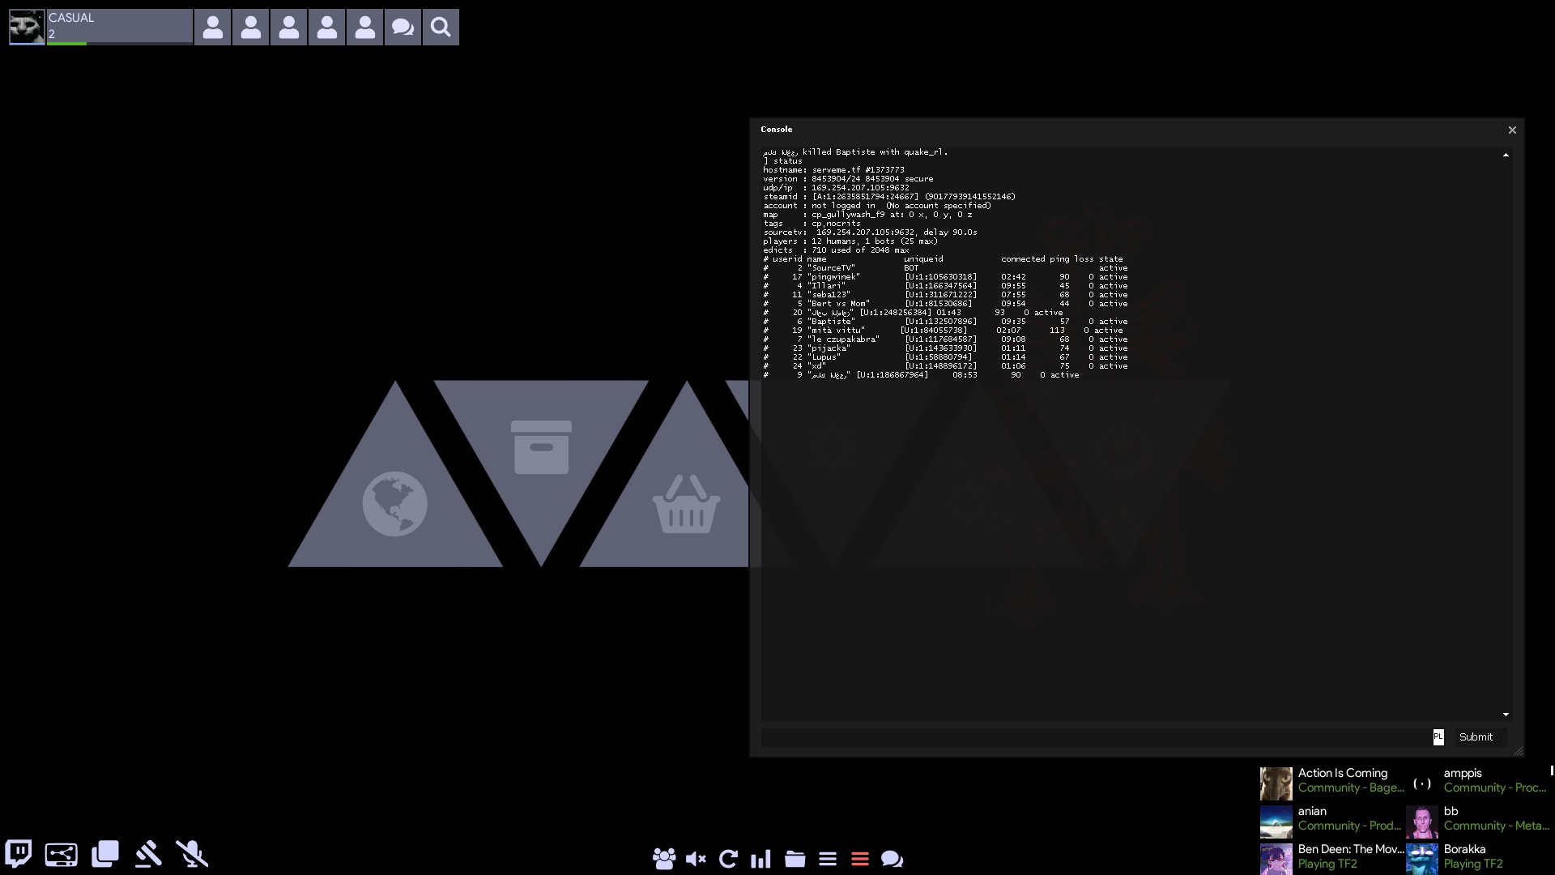Submit the console command
Viewport: 1555px width, 875px height.
click(x=1475, y=736)
